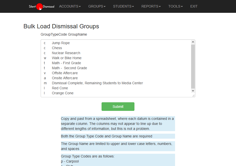Click the EXIT link in navbar
This screenshot has width=236, height=166.
tap(194, 6)
